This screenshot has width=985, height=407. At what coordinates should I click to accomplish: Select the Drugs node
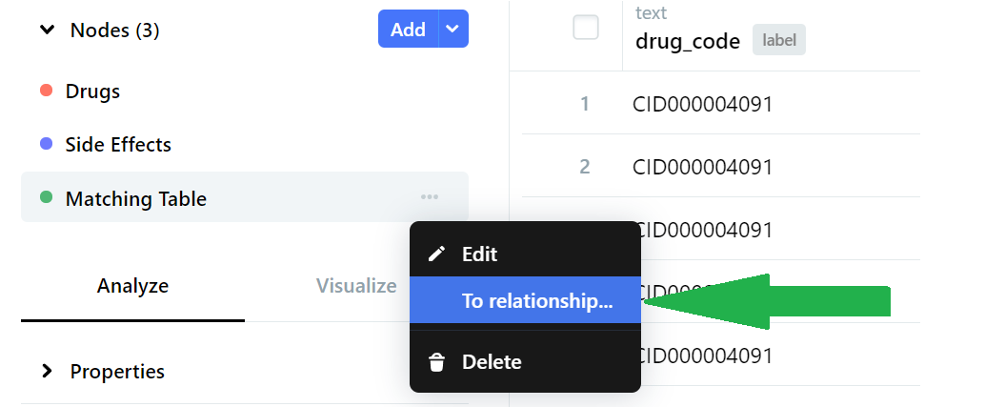[x=92, y=92]
